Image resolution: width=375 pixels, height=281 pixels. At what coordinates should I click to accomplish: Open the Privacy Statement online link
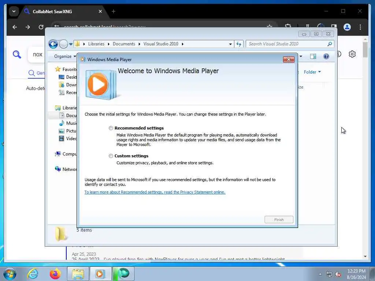coord(155,192)
